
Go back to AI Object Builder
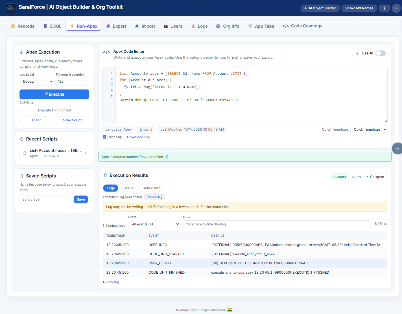320,8
